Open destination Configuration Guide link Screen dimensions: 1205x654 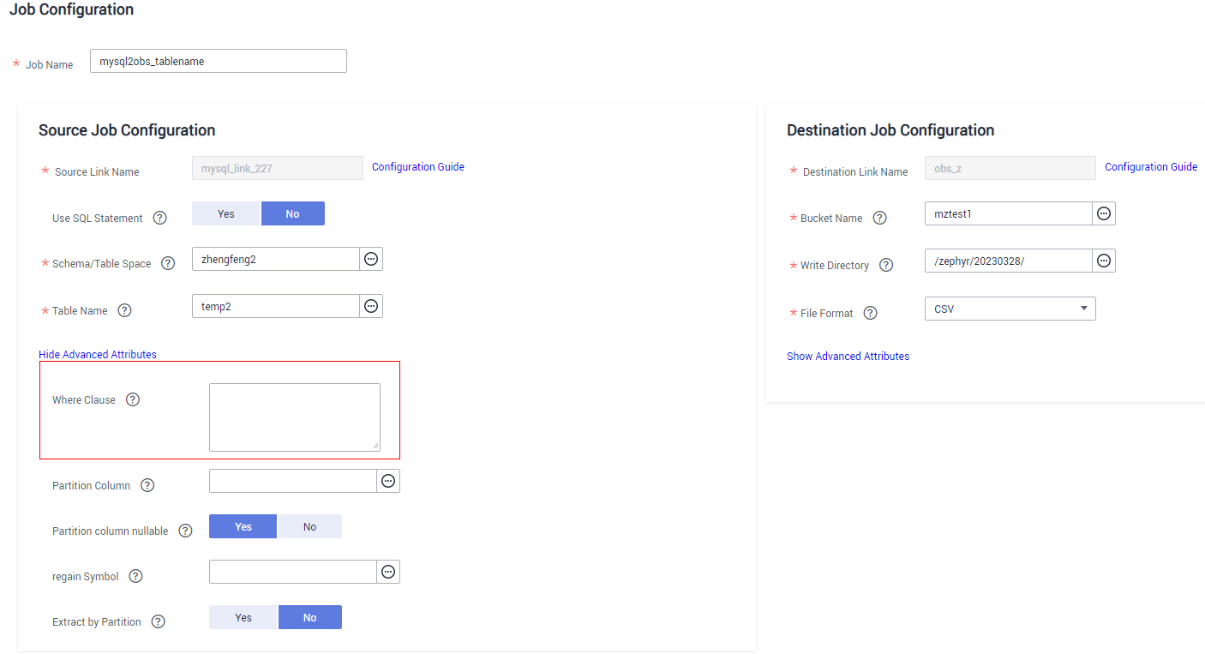1151,167
